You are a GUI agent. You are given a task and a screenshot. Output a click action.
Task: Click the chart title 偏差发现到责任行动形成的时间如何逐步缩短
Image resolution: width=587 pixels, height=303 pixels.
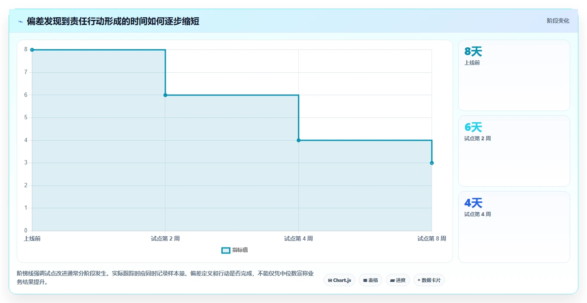[113, 21]
